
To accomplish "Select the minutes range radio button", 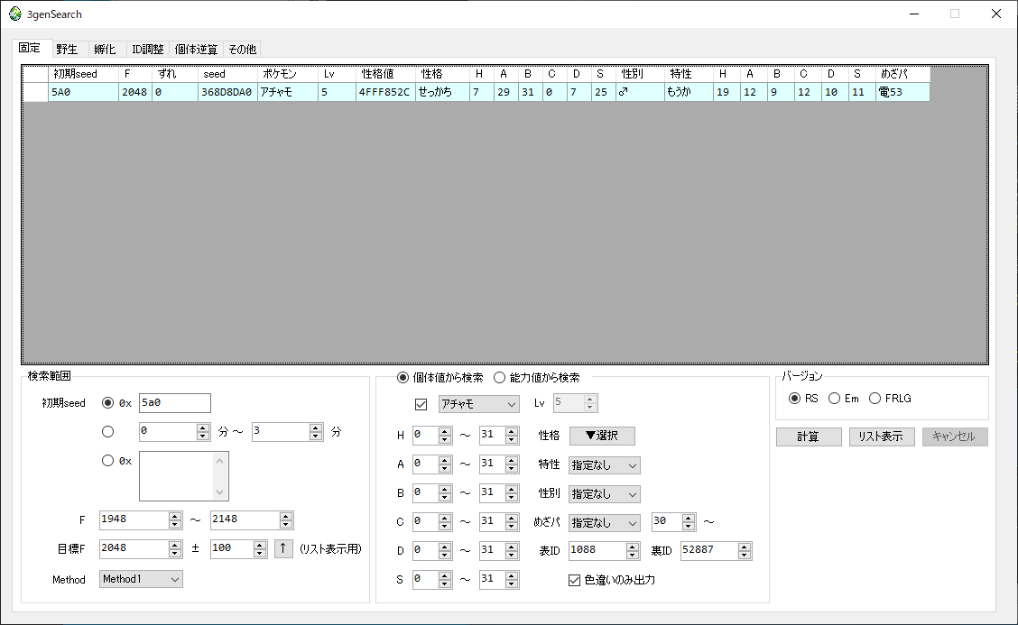I will pos(107,432).
